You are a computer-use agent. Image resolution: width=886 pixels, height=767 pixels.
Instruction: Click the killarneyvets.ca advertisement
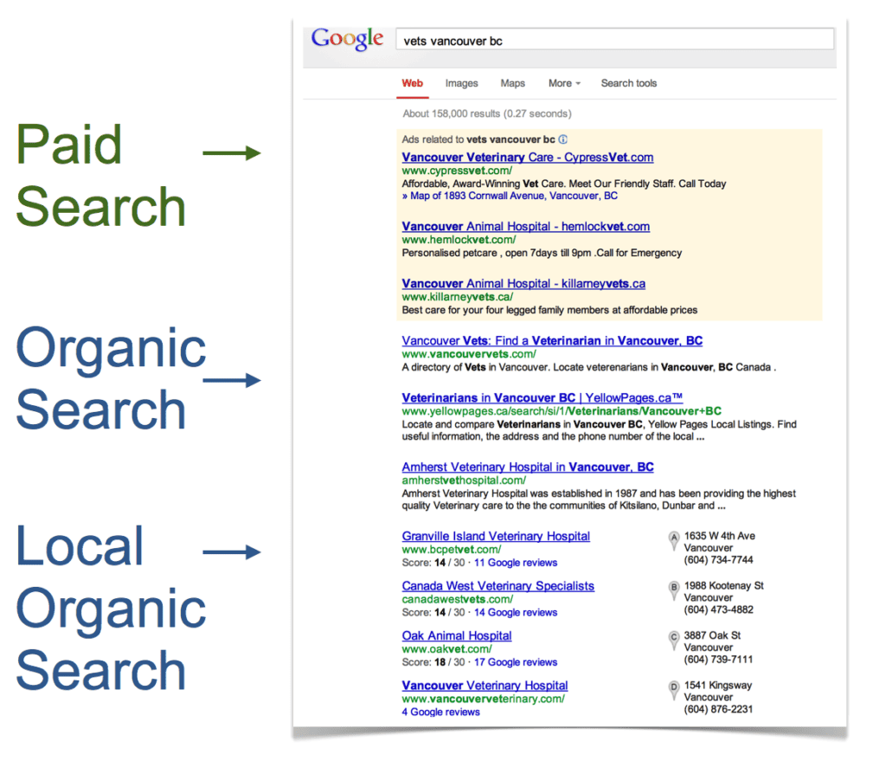[523, 283]
